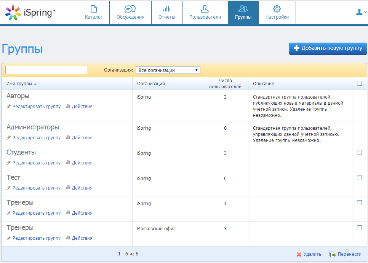This screenshot has width=368, height=263.
Task: Check the Тест group checkbox
Action: tap(359, 177)
